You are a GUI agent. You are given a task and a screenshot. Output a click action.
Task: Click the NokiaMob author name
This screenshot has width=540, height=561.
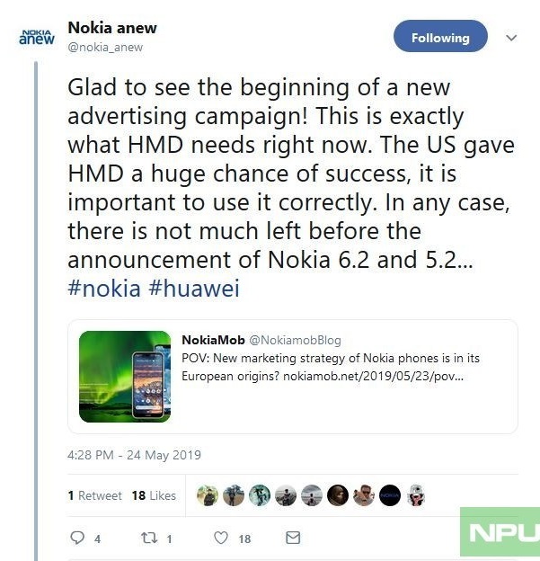pyautogui.click(x=213, y=340)
